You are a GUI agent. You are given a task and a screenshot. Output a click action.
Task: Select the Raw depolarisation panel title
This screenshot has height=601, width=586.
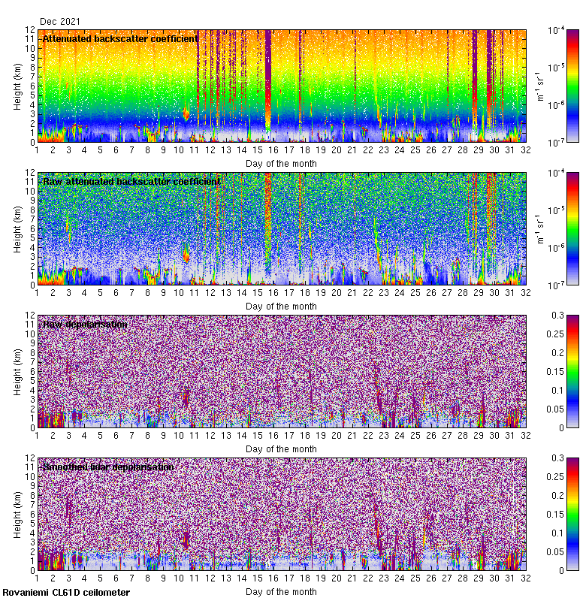84,324
